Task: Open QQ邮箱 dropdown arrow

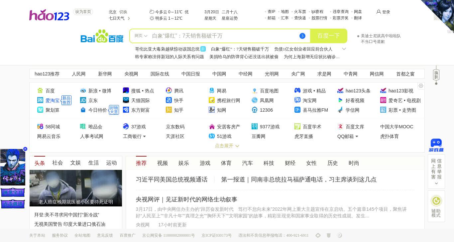Action: pos(357,136)
